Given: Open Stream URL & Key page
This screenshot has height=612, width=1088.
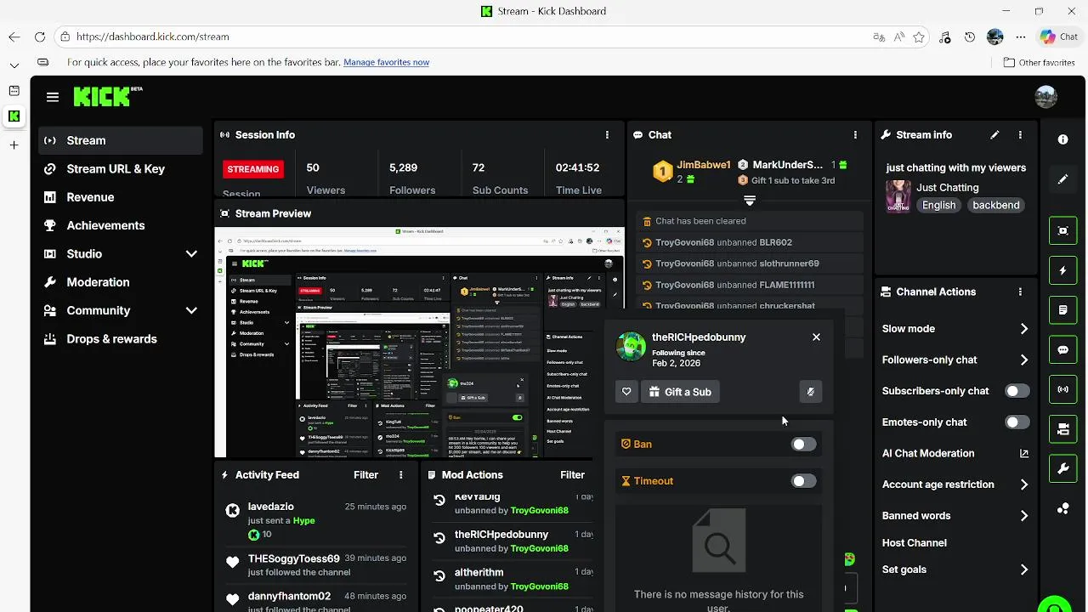Looking at the screenshot, I should tap(120, 169).
